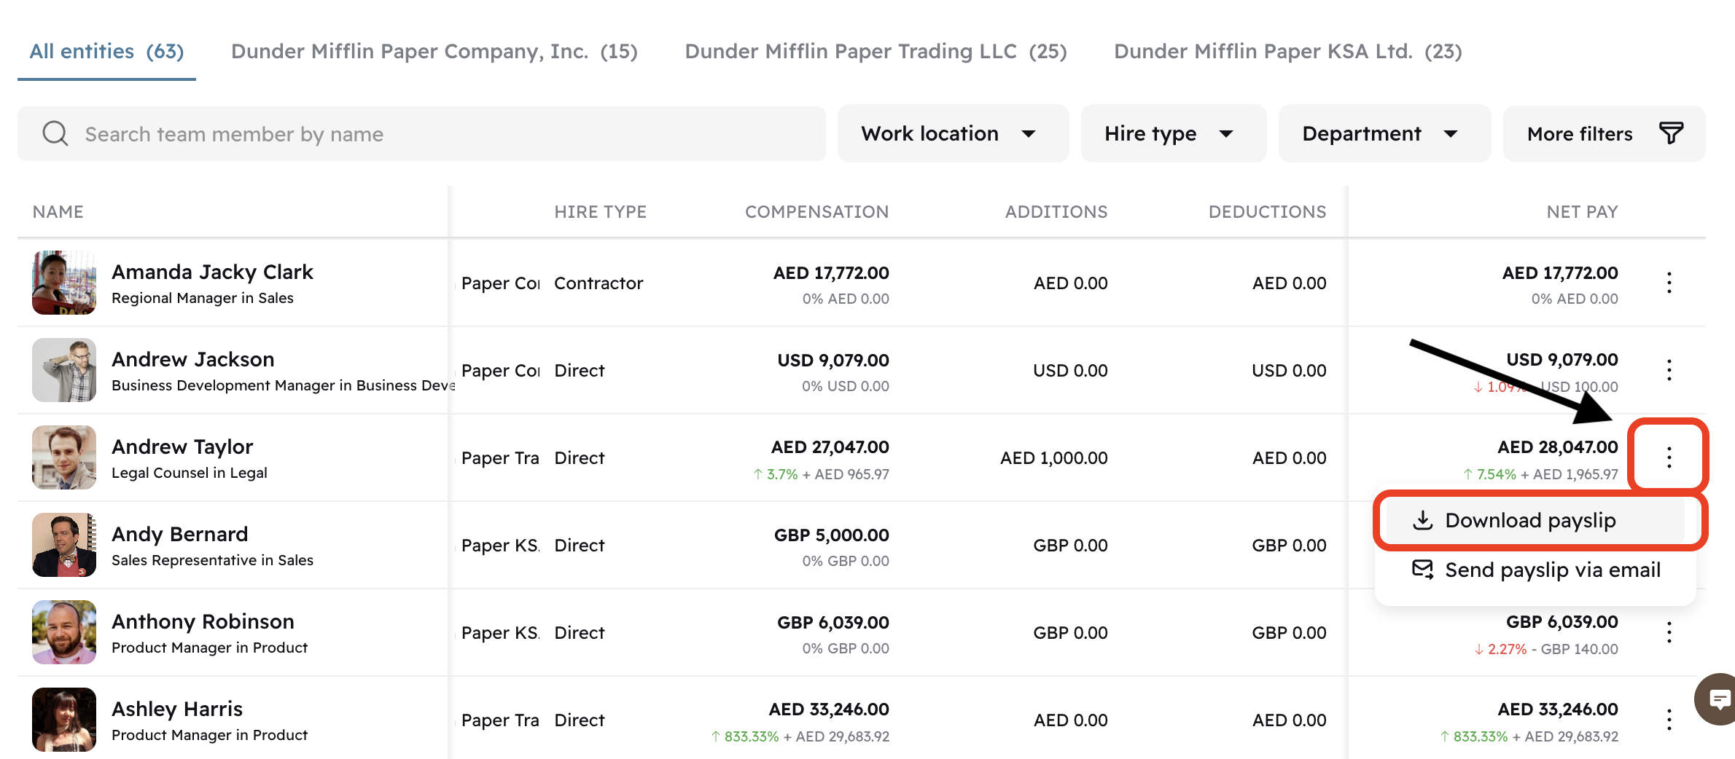Click Andy Bernard's profile photo
Image resolution: width=1735 pixels, height=759 pixels.
coord(64,545)
